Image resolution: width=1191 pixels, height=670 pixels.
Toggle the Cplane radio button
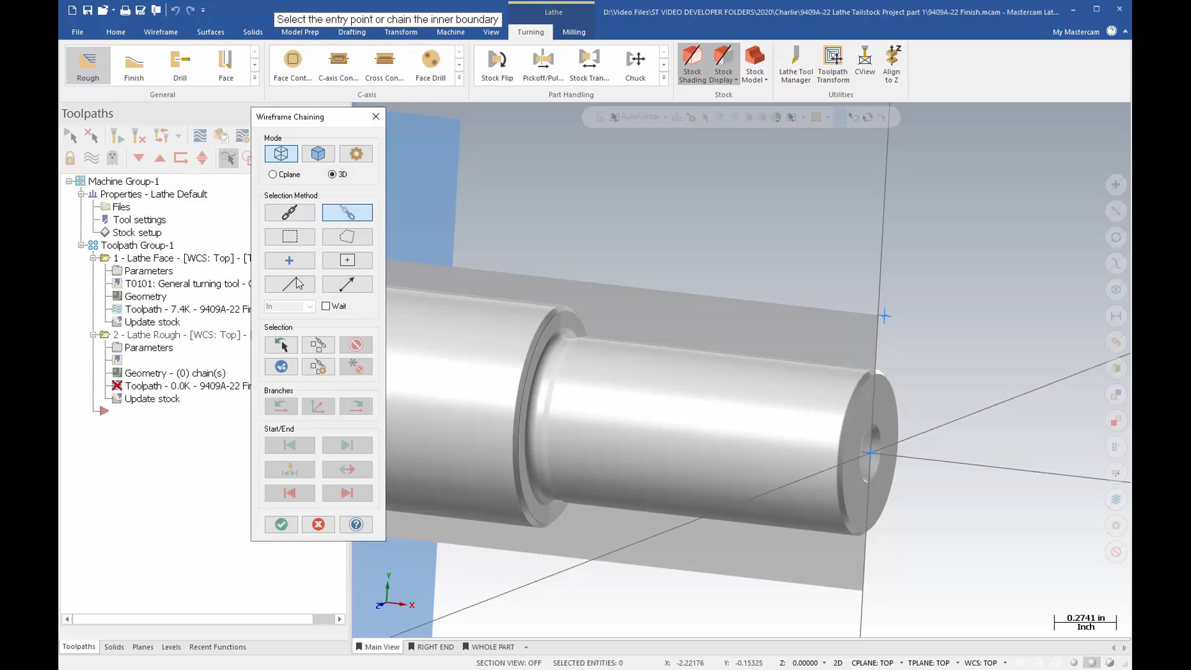[x=272, y=174]
